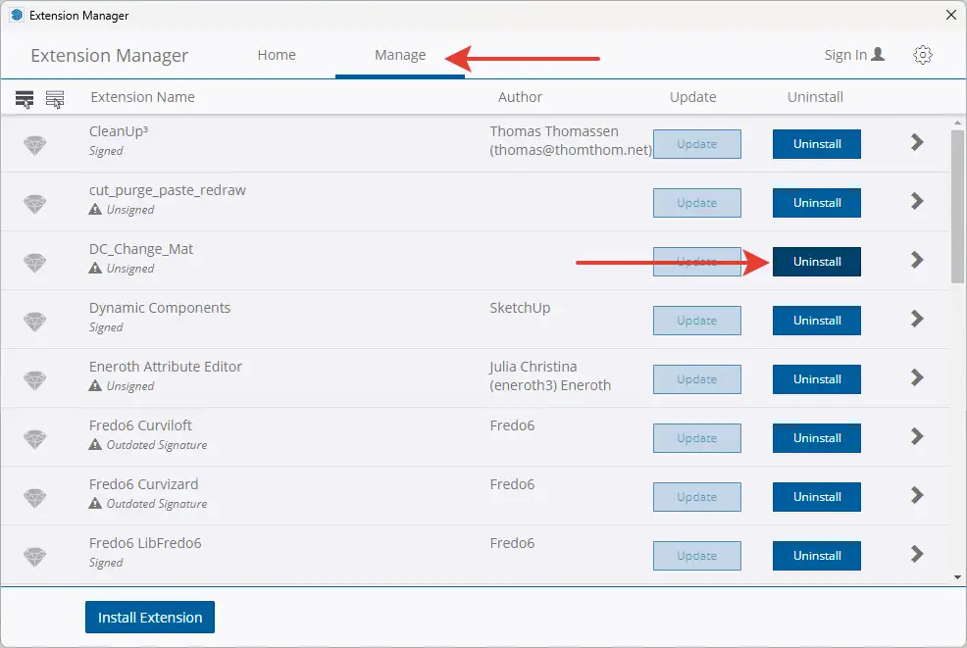Show details of Fredo6 Curvizard via chevron

917,496
